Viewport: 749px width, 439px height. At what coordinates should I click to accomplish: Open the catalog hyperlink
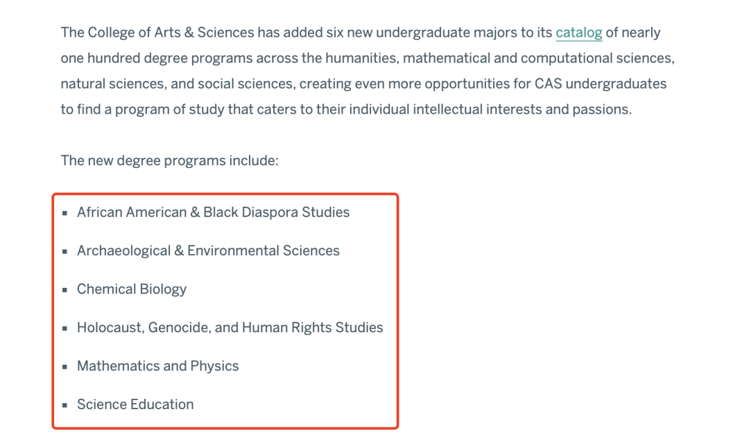pos(578,33)
